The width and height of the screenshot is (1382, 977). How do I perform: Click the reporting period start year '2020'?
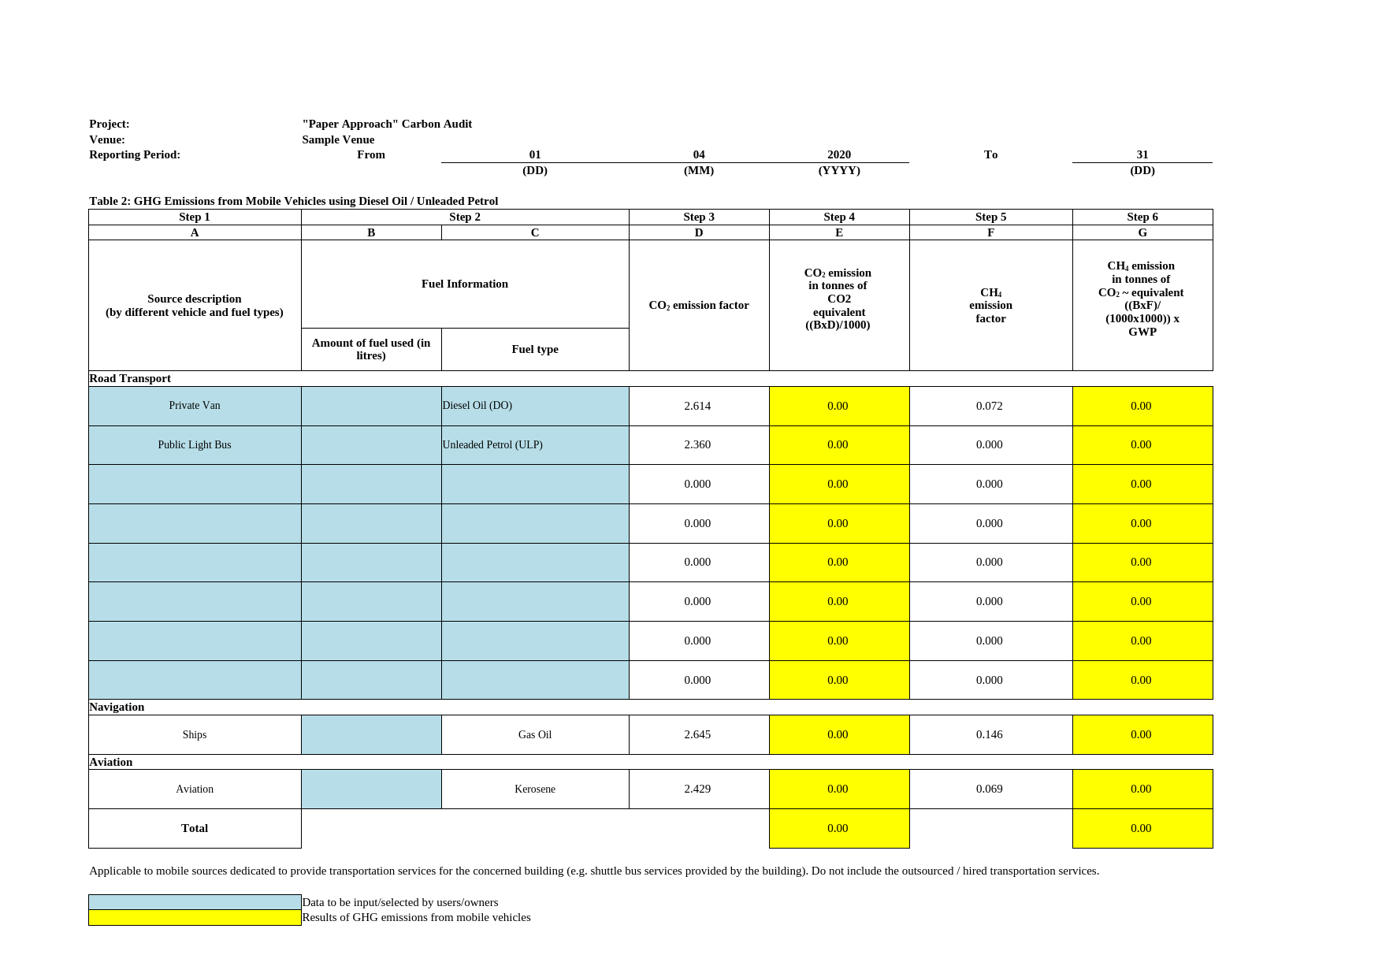[x=839, y=154]
